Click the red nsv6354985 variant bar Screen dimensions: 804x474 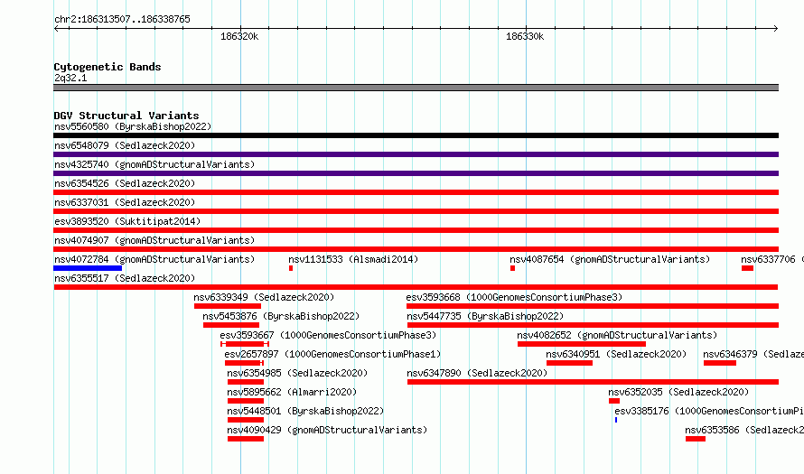(246, 382)
